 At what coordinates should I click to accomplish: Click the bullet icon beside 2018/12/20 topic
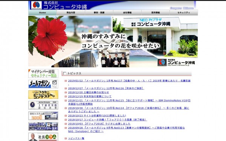coord(66,92)
